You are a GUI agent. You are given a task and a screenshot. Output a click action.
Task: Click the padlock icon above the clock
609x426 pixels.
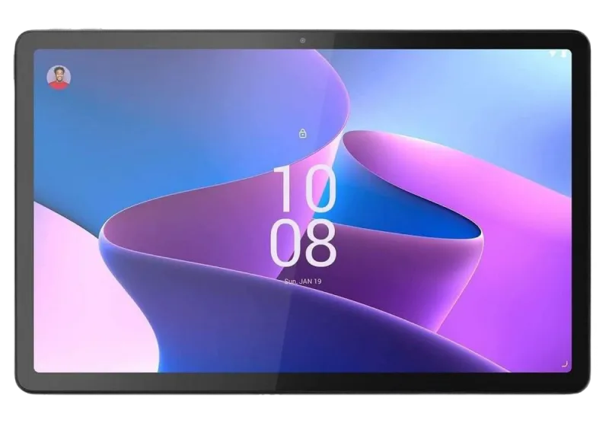pos(303,134)
